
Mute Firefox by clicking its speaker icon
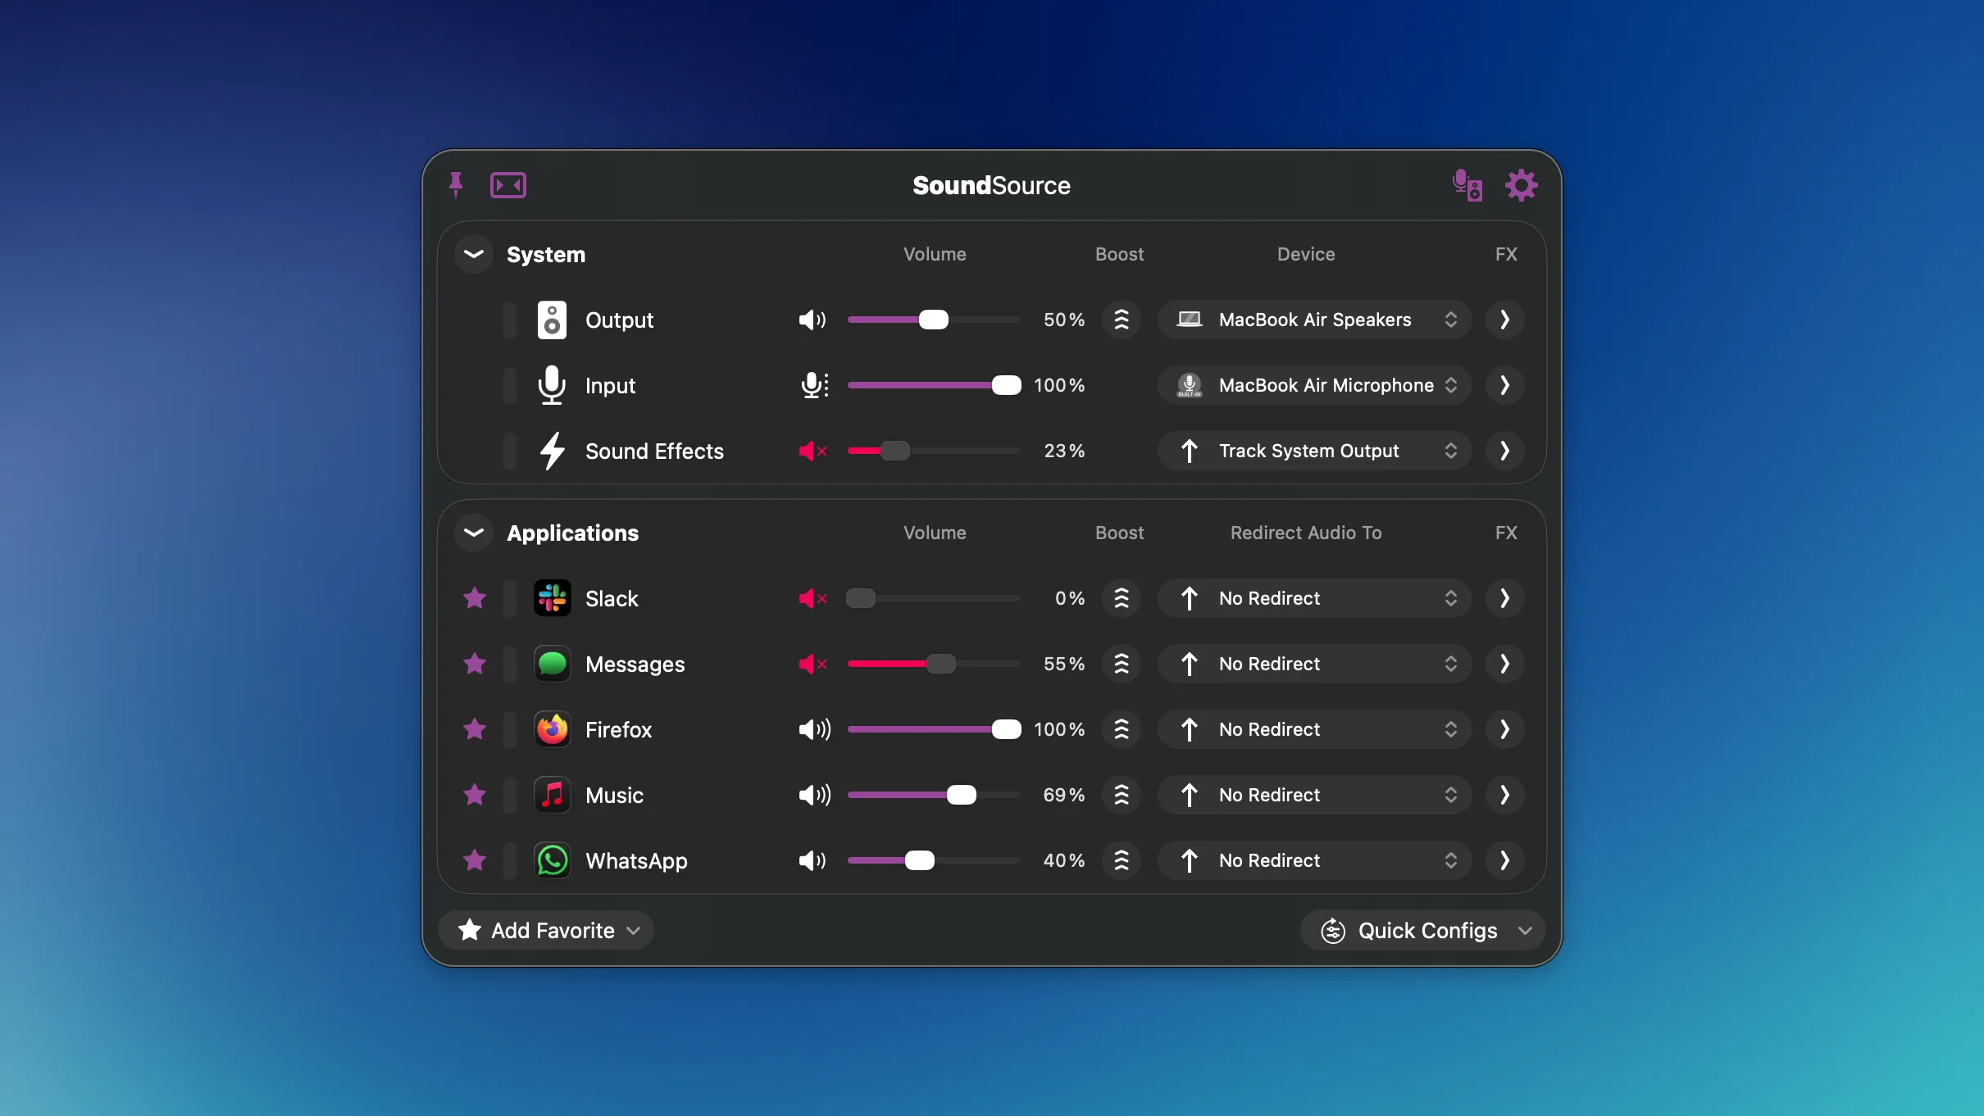click(812, 729)
